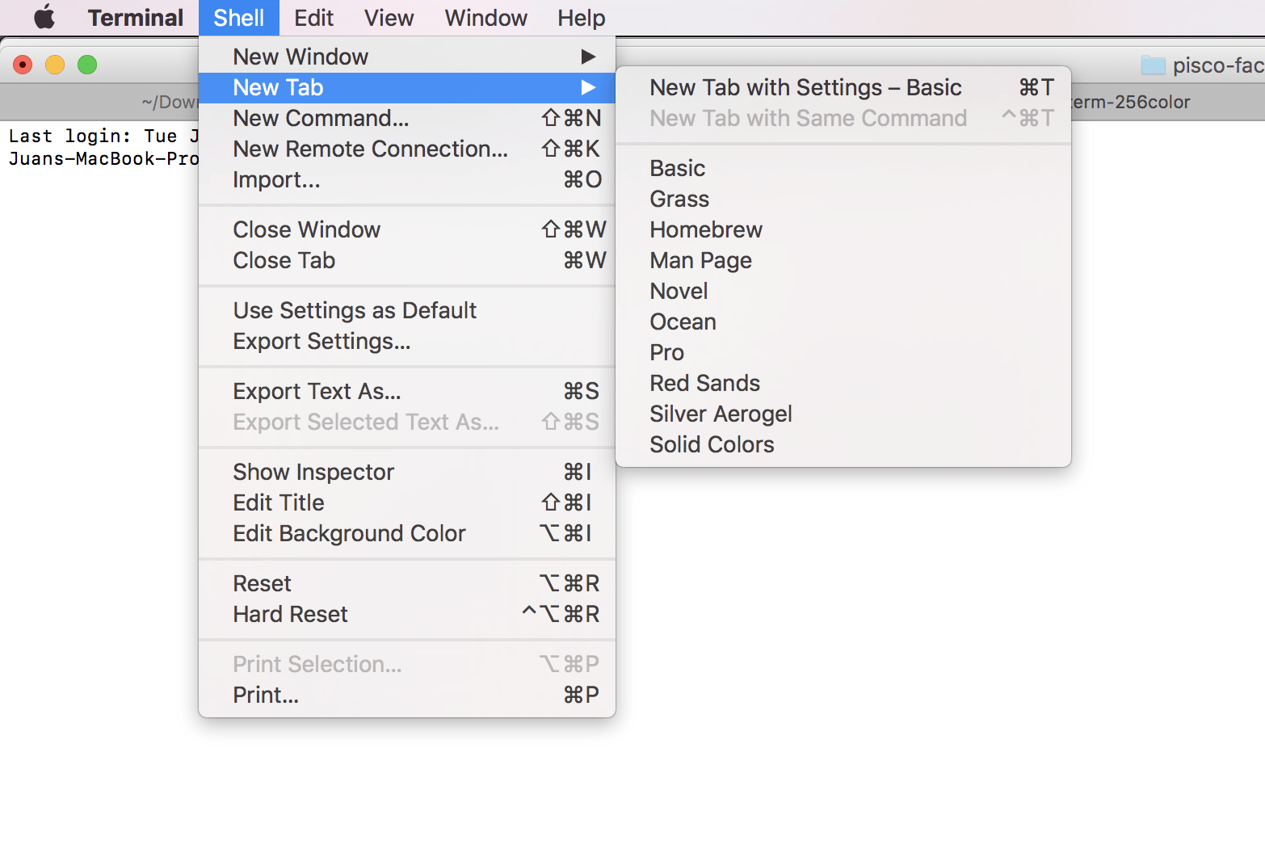
Task: Open new tab with Pro profile
Action: [x=843, y=352]
